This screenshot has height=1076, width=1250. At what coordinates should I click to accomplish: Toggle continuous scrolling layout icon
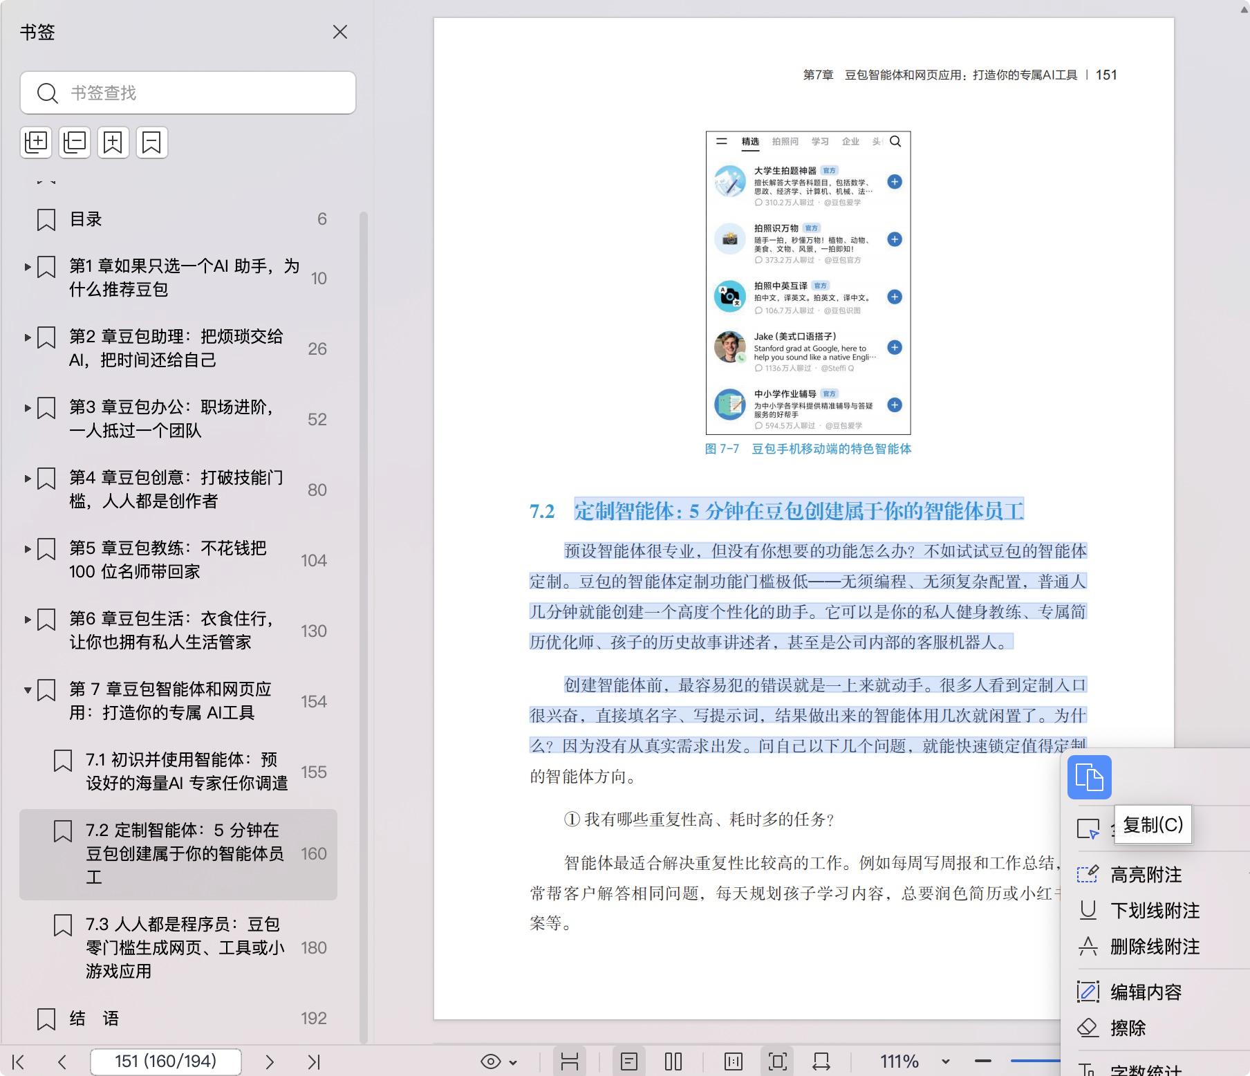coord(570,1061)
